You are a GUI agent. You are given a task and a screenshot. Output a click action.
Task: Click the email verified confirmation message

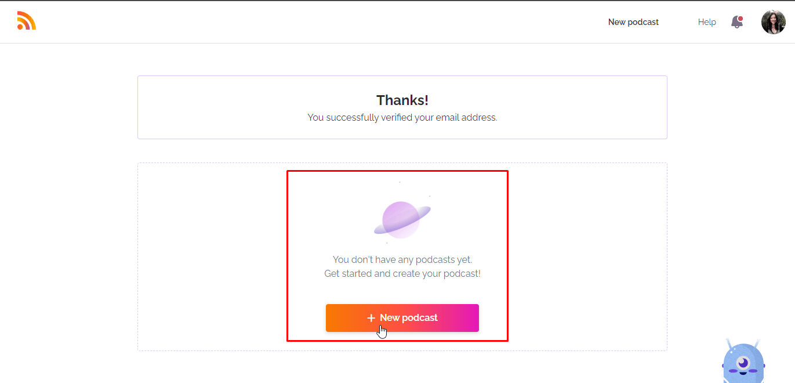point(402,117)
